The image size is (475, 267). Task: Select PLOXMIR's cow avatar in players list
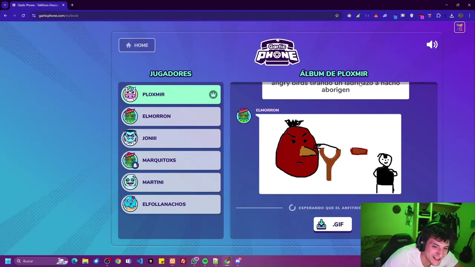[x=130, y=94]
